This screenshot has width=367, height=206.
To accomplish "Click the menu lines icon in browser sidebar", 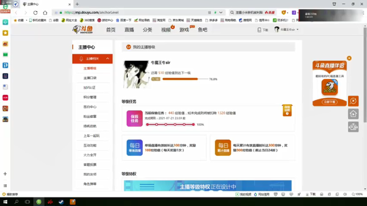I will click(x=5, y=185).
